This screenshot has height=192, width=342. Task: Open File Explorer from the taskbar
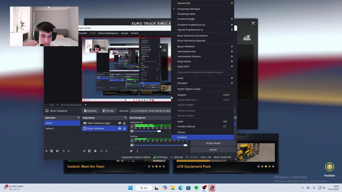(x=173, y=188)
